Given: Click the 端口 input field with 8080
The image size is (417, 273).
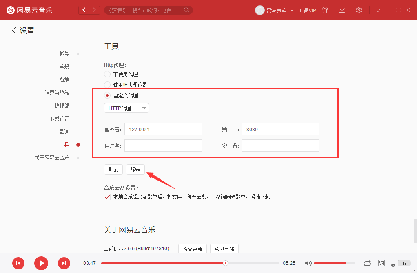Looking at the screenshot, I should 281,129.
